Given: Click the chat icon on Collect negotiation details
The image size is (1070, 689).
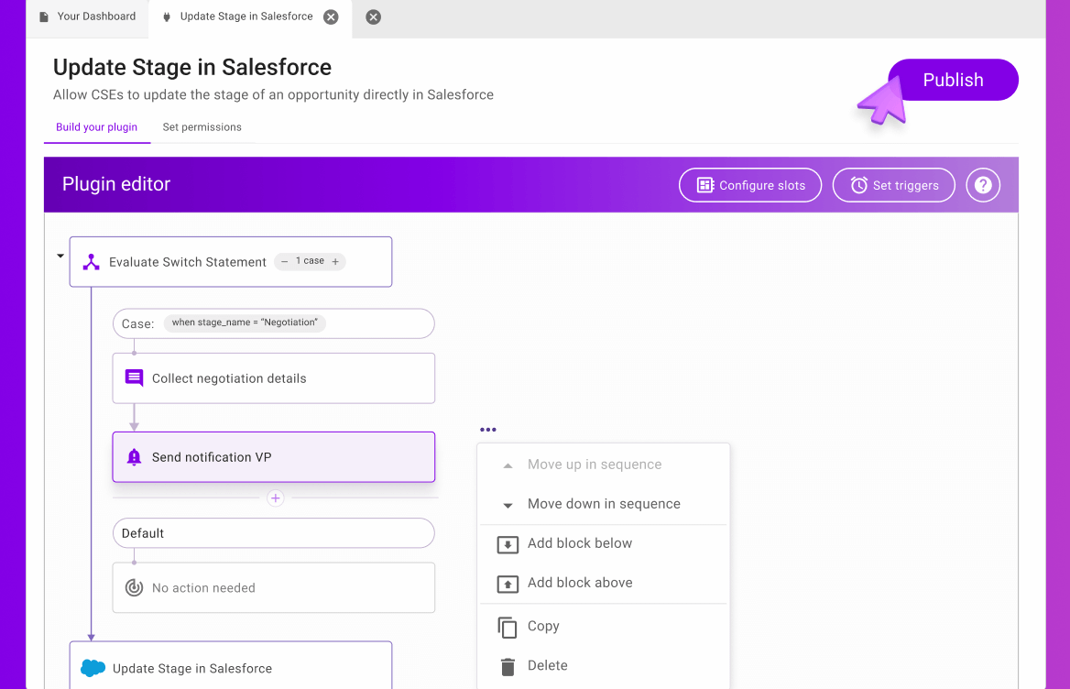Looking at the screenshot, I should [x=134, y=378].
